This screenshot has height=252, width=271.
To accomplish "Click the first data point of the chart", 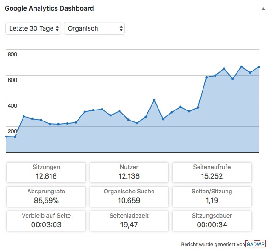I will 6,137.
